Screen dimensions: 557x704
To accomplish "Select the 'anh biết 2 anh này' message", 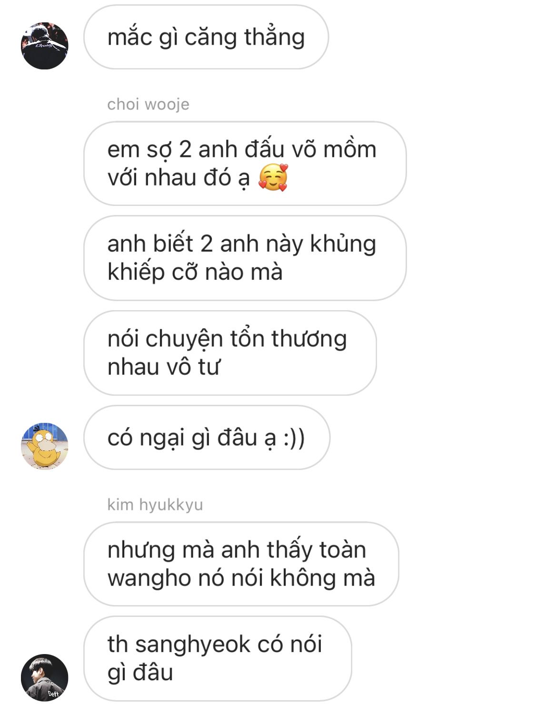I will point(245,258).
